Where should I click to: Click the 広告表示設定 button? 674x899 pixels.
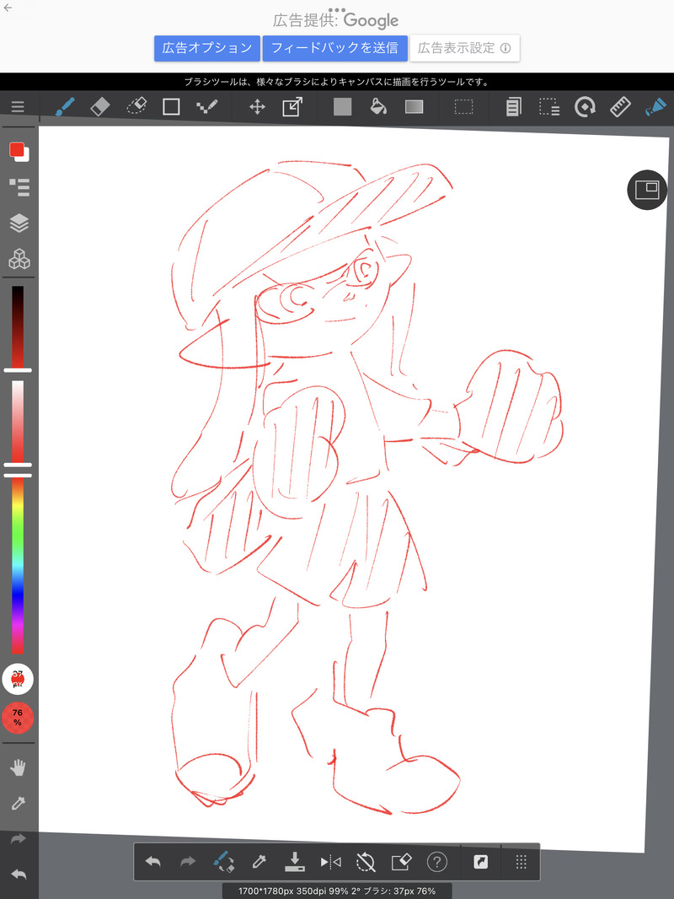point(464,48)
